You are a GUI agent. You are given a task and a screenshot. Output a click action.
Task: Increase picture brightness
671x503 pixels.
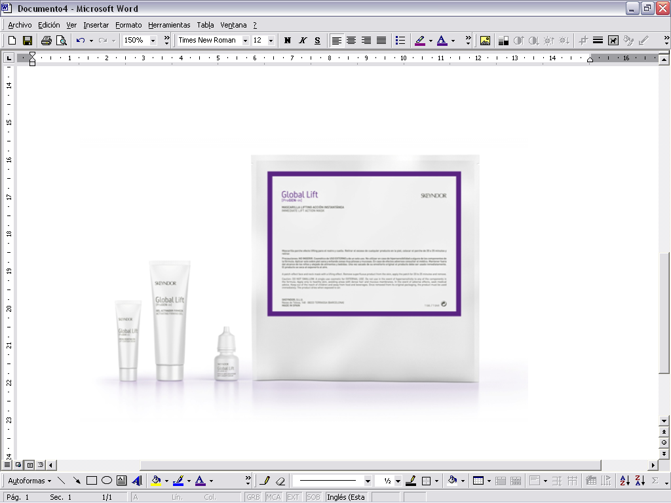coord(549,41)
